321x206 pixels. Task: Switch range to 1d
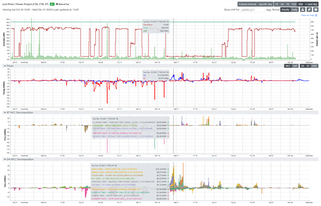tap(277, 4)
